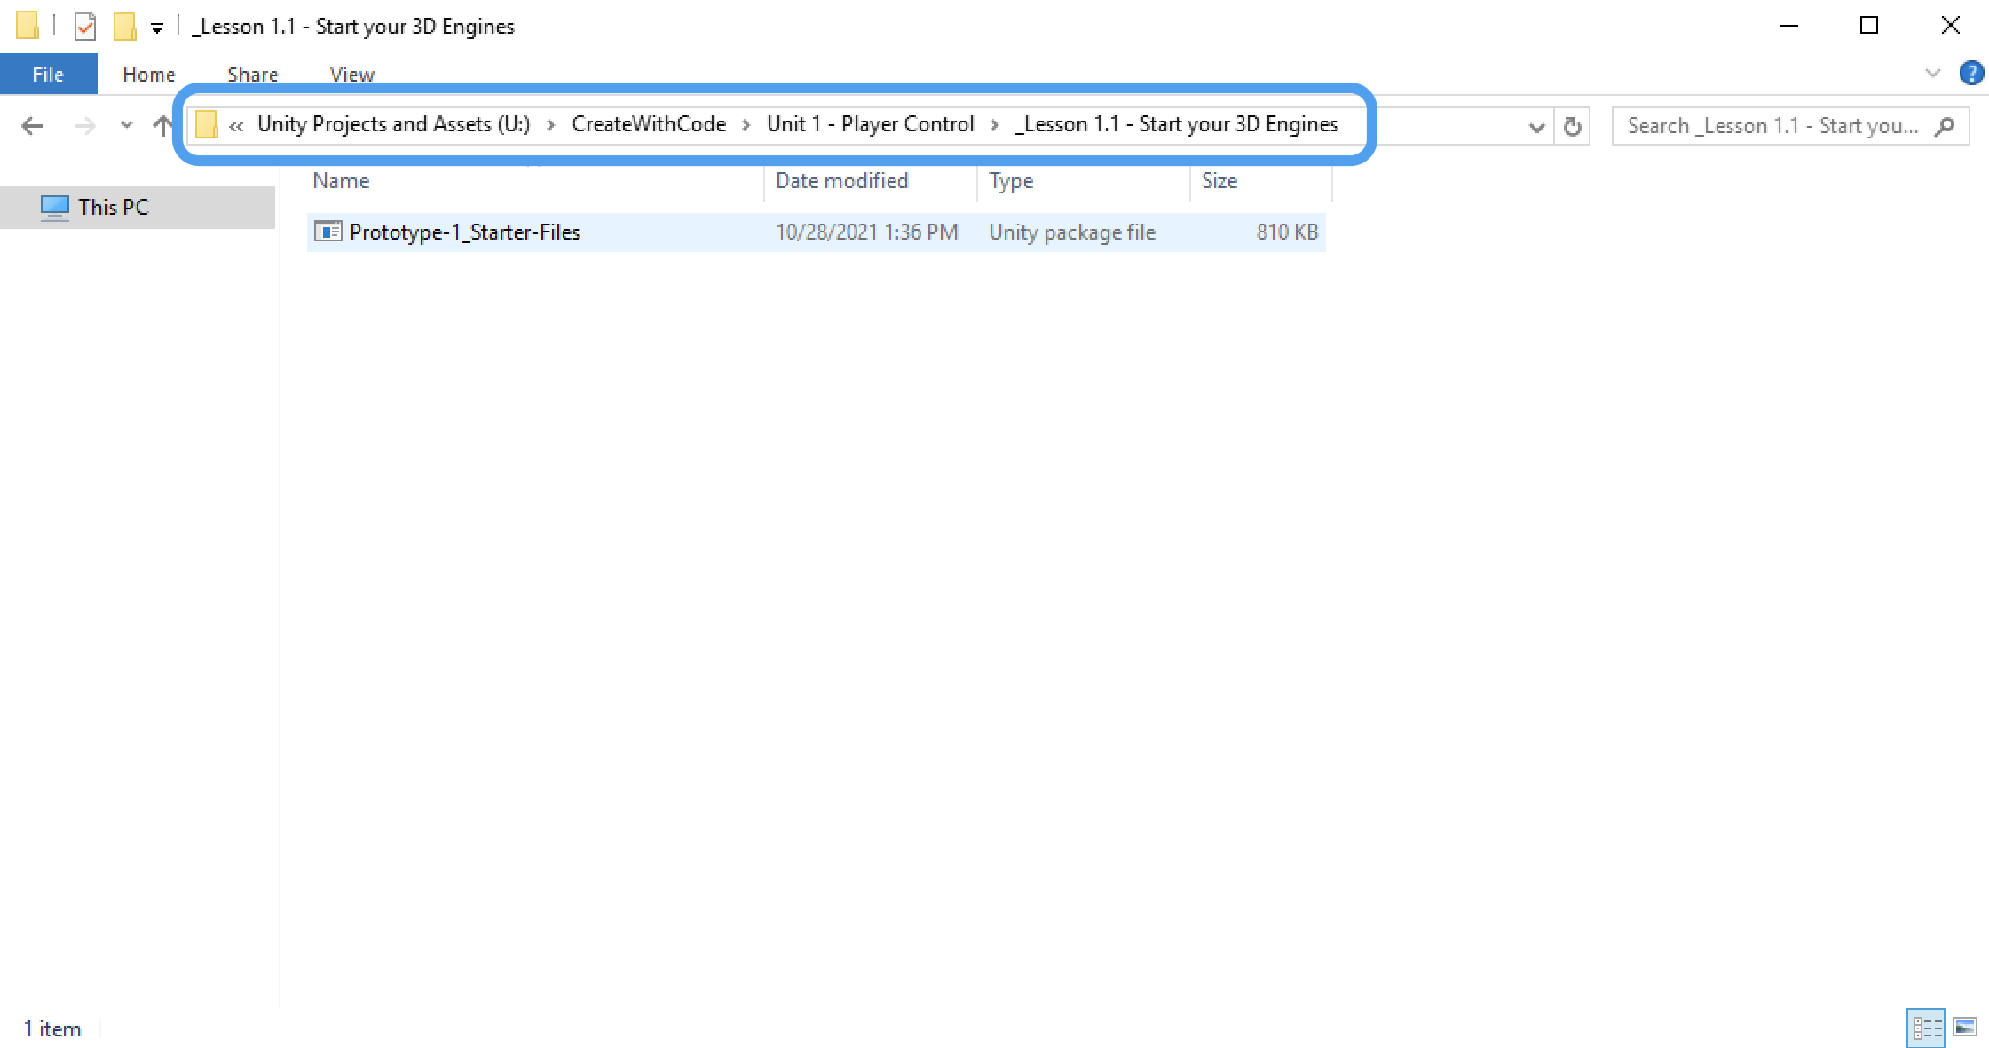Image resolution: width=1989 pixels, height=1048 pixels.
Task: Switch to Details view layout
Action: click(1925, 1028)
